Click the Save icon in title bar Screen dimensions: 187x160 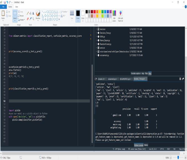coord(5,2)
